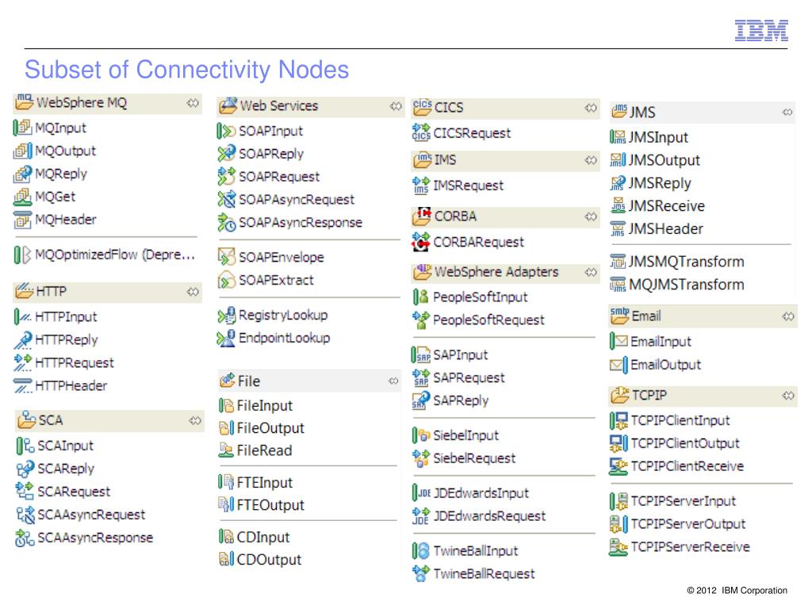Toggle the HTTP drawer pin
Screen dimensions: 812x609
pos(193,292)
